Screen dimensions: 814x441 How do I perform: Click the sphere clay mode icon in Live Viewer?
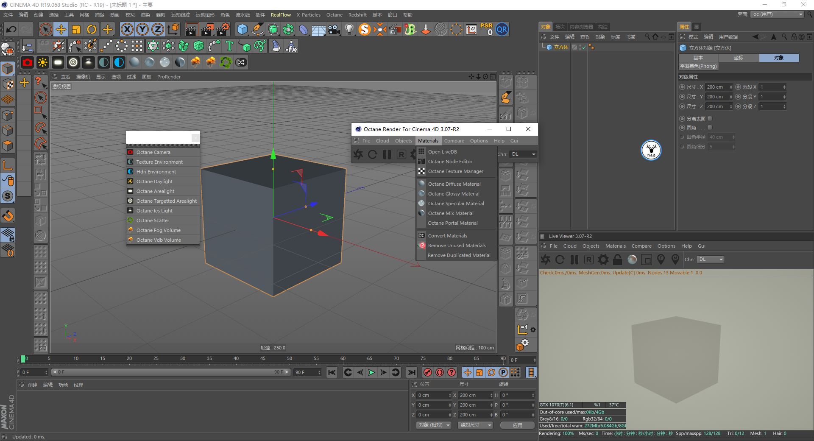click(x=632, y=260)
